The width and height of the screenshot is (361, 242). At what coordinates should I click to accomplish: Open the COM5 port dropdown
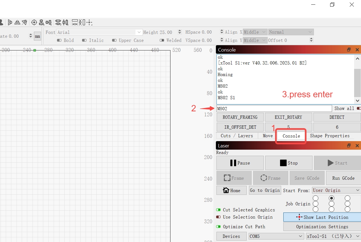click(x=276, y=236)
